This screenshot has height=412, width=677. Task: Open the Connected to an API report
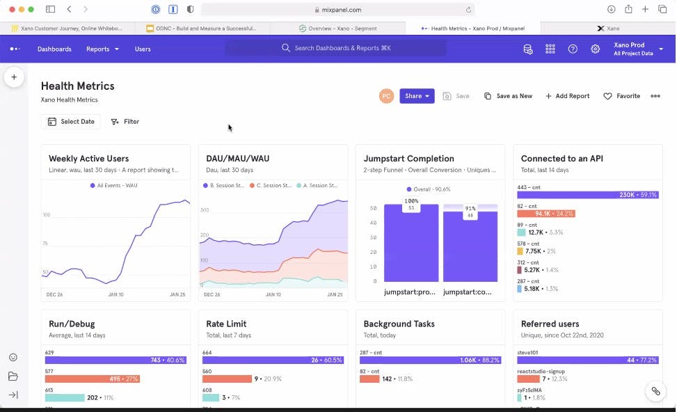561,159
